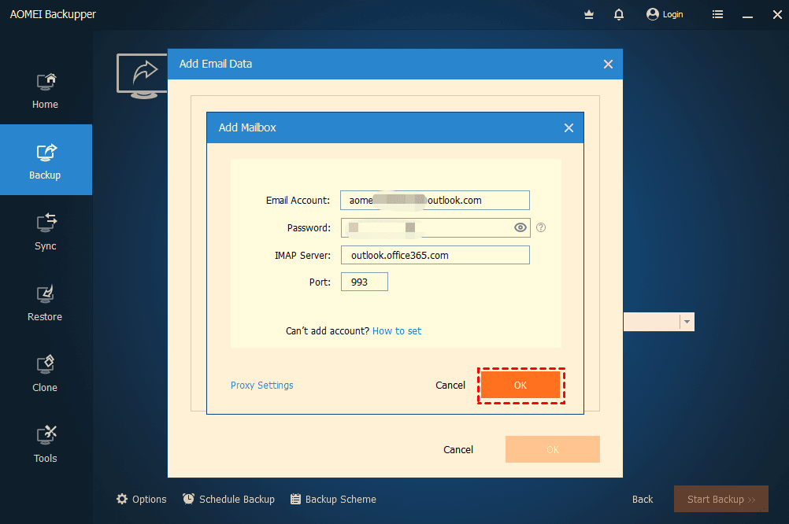The width and height of the screenshot is (789, 524).
Task: Confirm Add Mailbox with orange OK
Action: coord(520,386)
